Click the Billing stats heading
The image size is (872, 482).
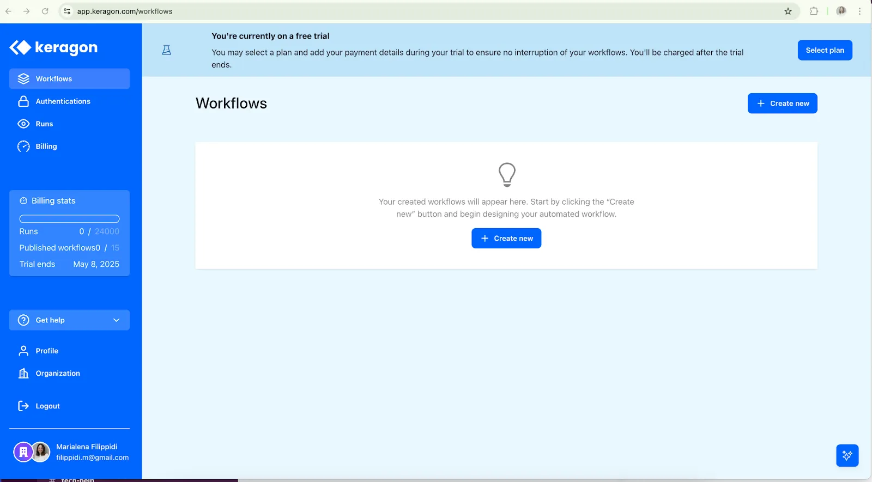click(53, 201)
